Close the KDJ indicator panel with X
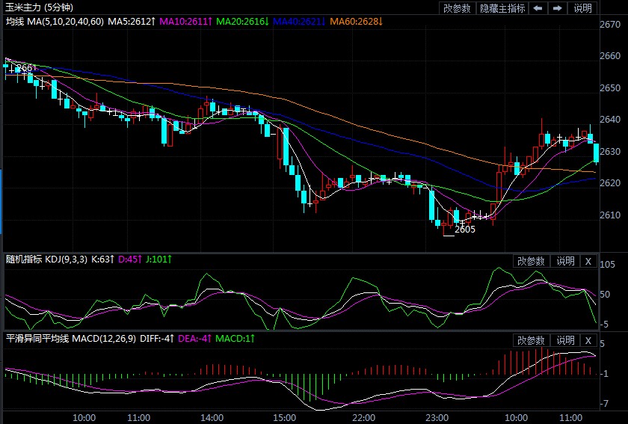628x424 pixels. pyautogui.click(x=588, y=261)
